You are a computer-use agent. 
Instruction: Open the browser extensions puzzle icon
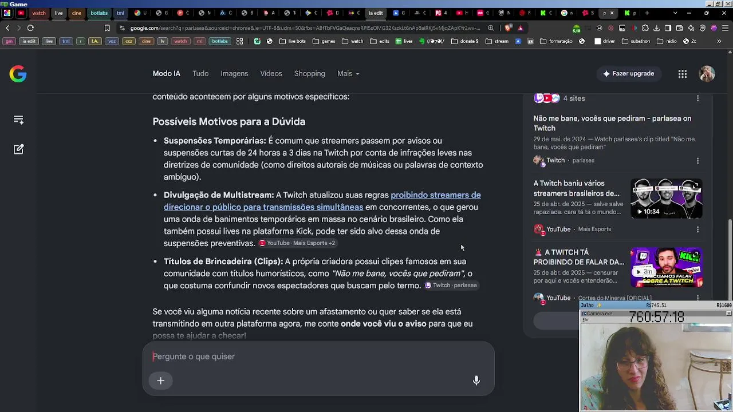(645, 27)
